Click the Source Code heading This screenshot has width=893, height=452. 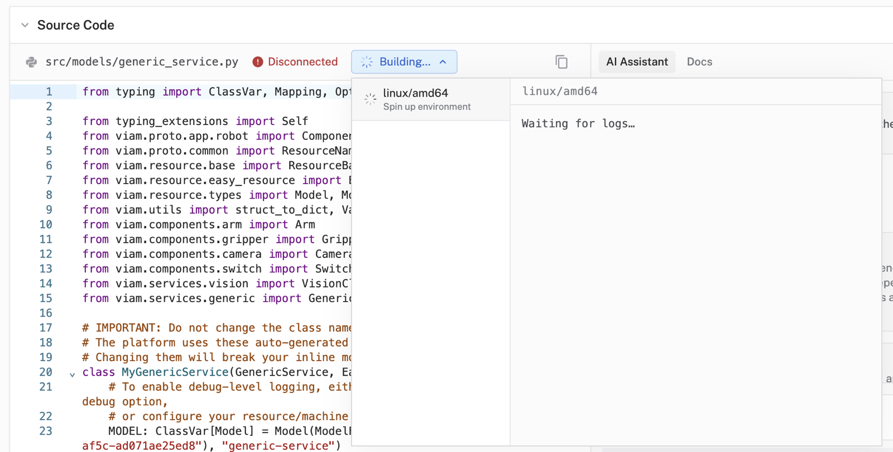pos(76,25)
